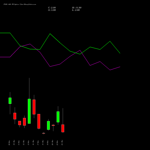Image resolution: width=150 pixels, height=150 pixels.
Task: Click the 16 Mar date label
Action: pos(33,142)
